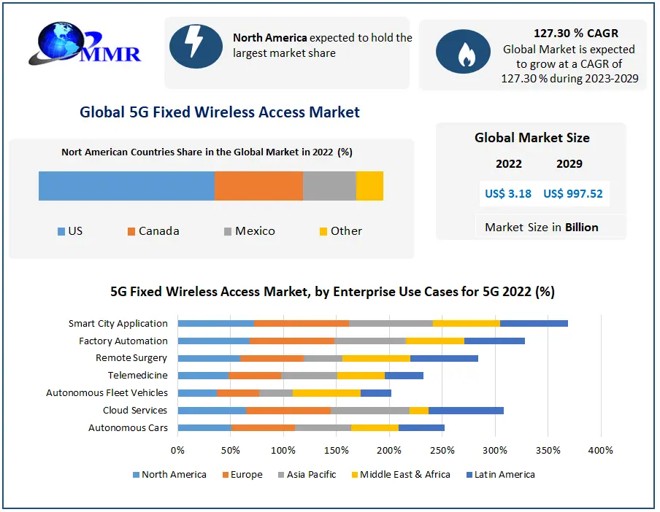Select the orange Canada bar segment

pos(258,186)
